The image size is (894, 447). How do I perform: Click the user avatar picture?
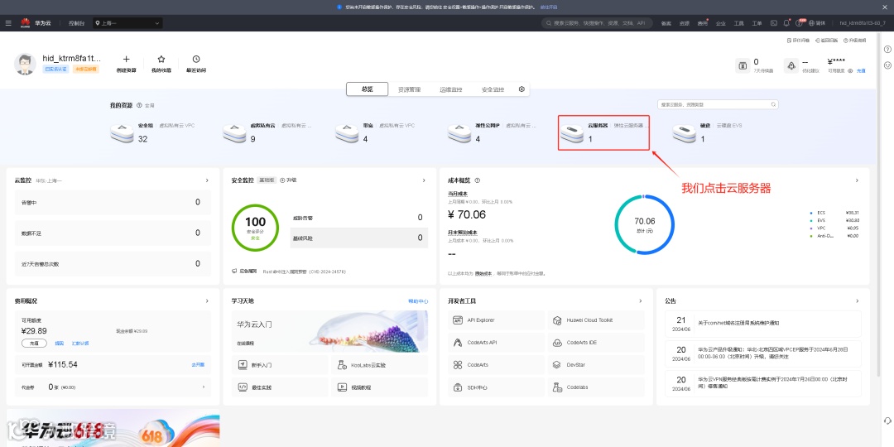point(25,65)
